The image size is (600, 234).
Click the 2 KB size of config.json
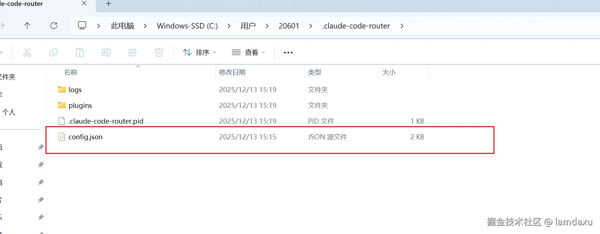417,137
